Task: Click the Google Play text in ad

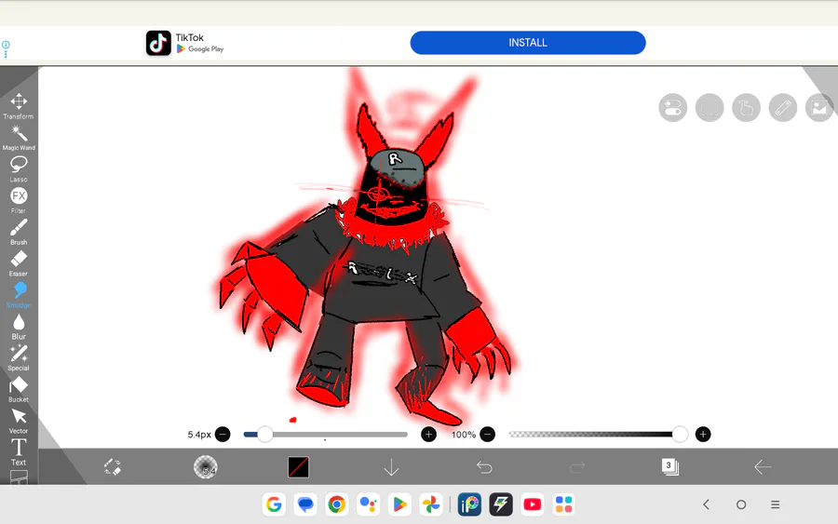Action: point(206,48)
